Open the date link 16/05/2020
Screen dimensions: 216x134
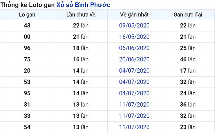pos(134,37)
